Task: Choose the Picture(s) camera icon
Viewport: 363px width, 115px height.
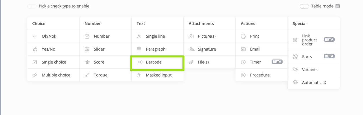Action: click(191, 36)
